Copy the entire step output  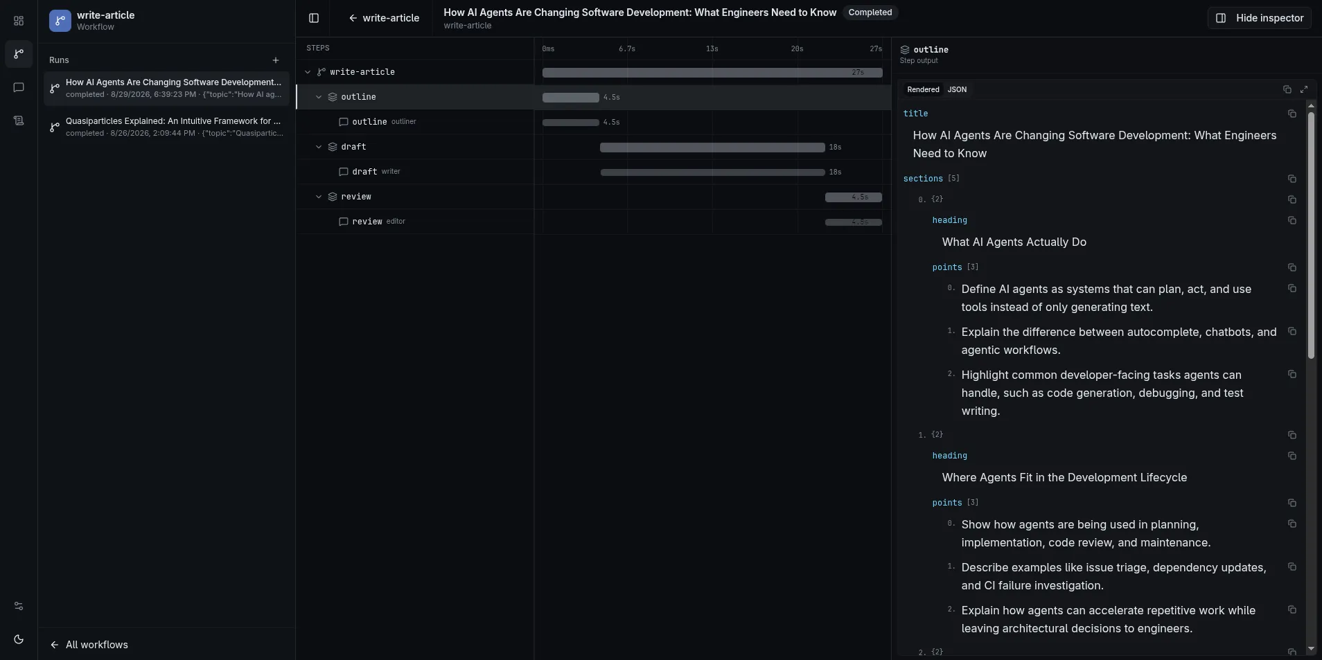1287,89
